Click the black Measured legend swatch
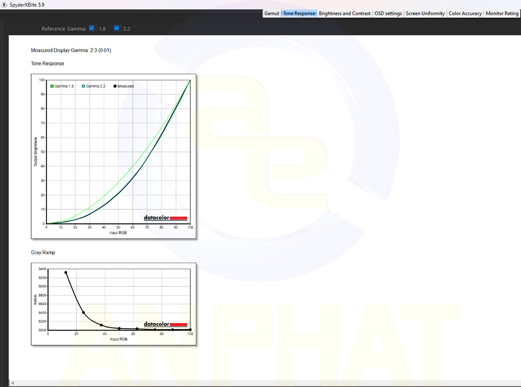This screenshot has width=521, height=387. coord(115,86)
